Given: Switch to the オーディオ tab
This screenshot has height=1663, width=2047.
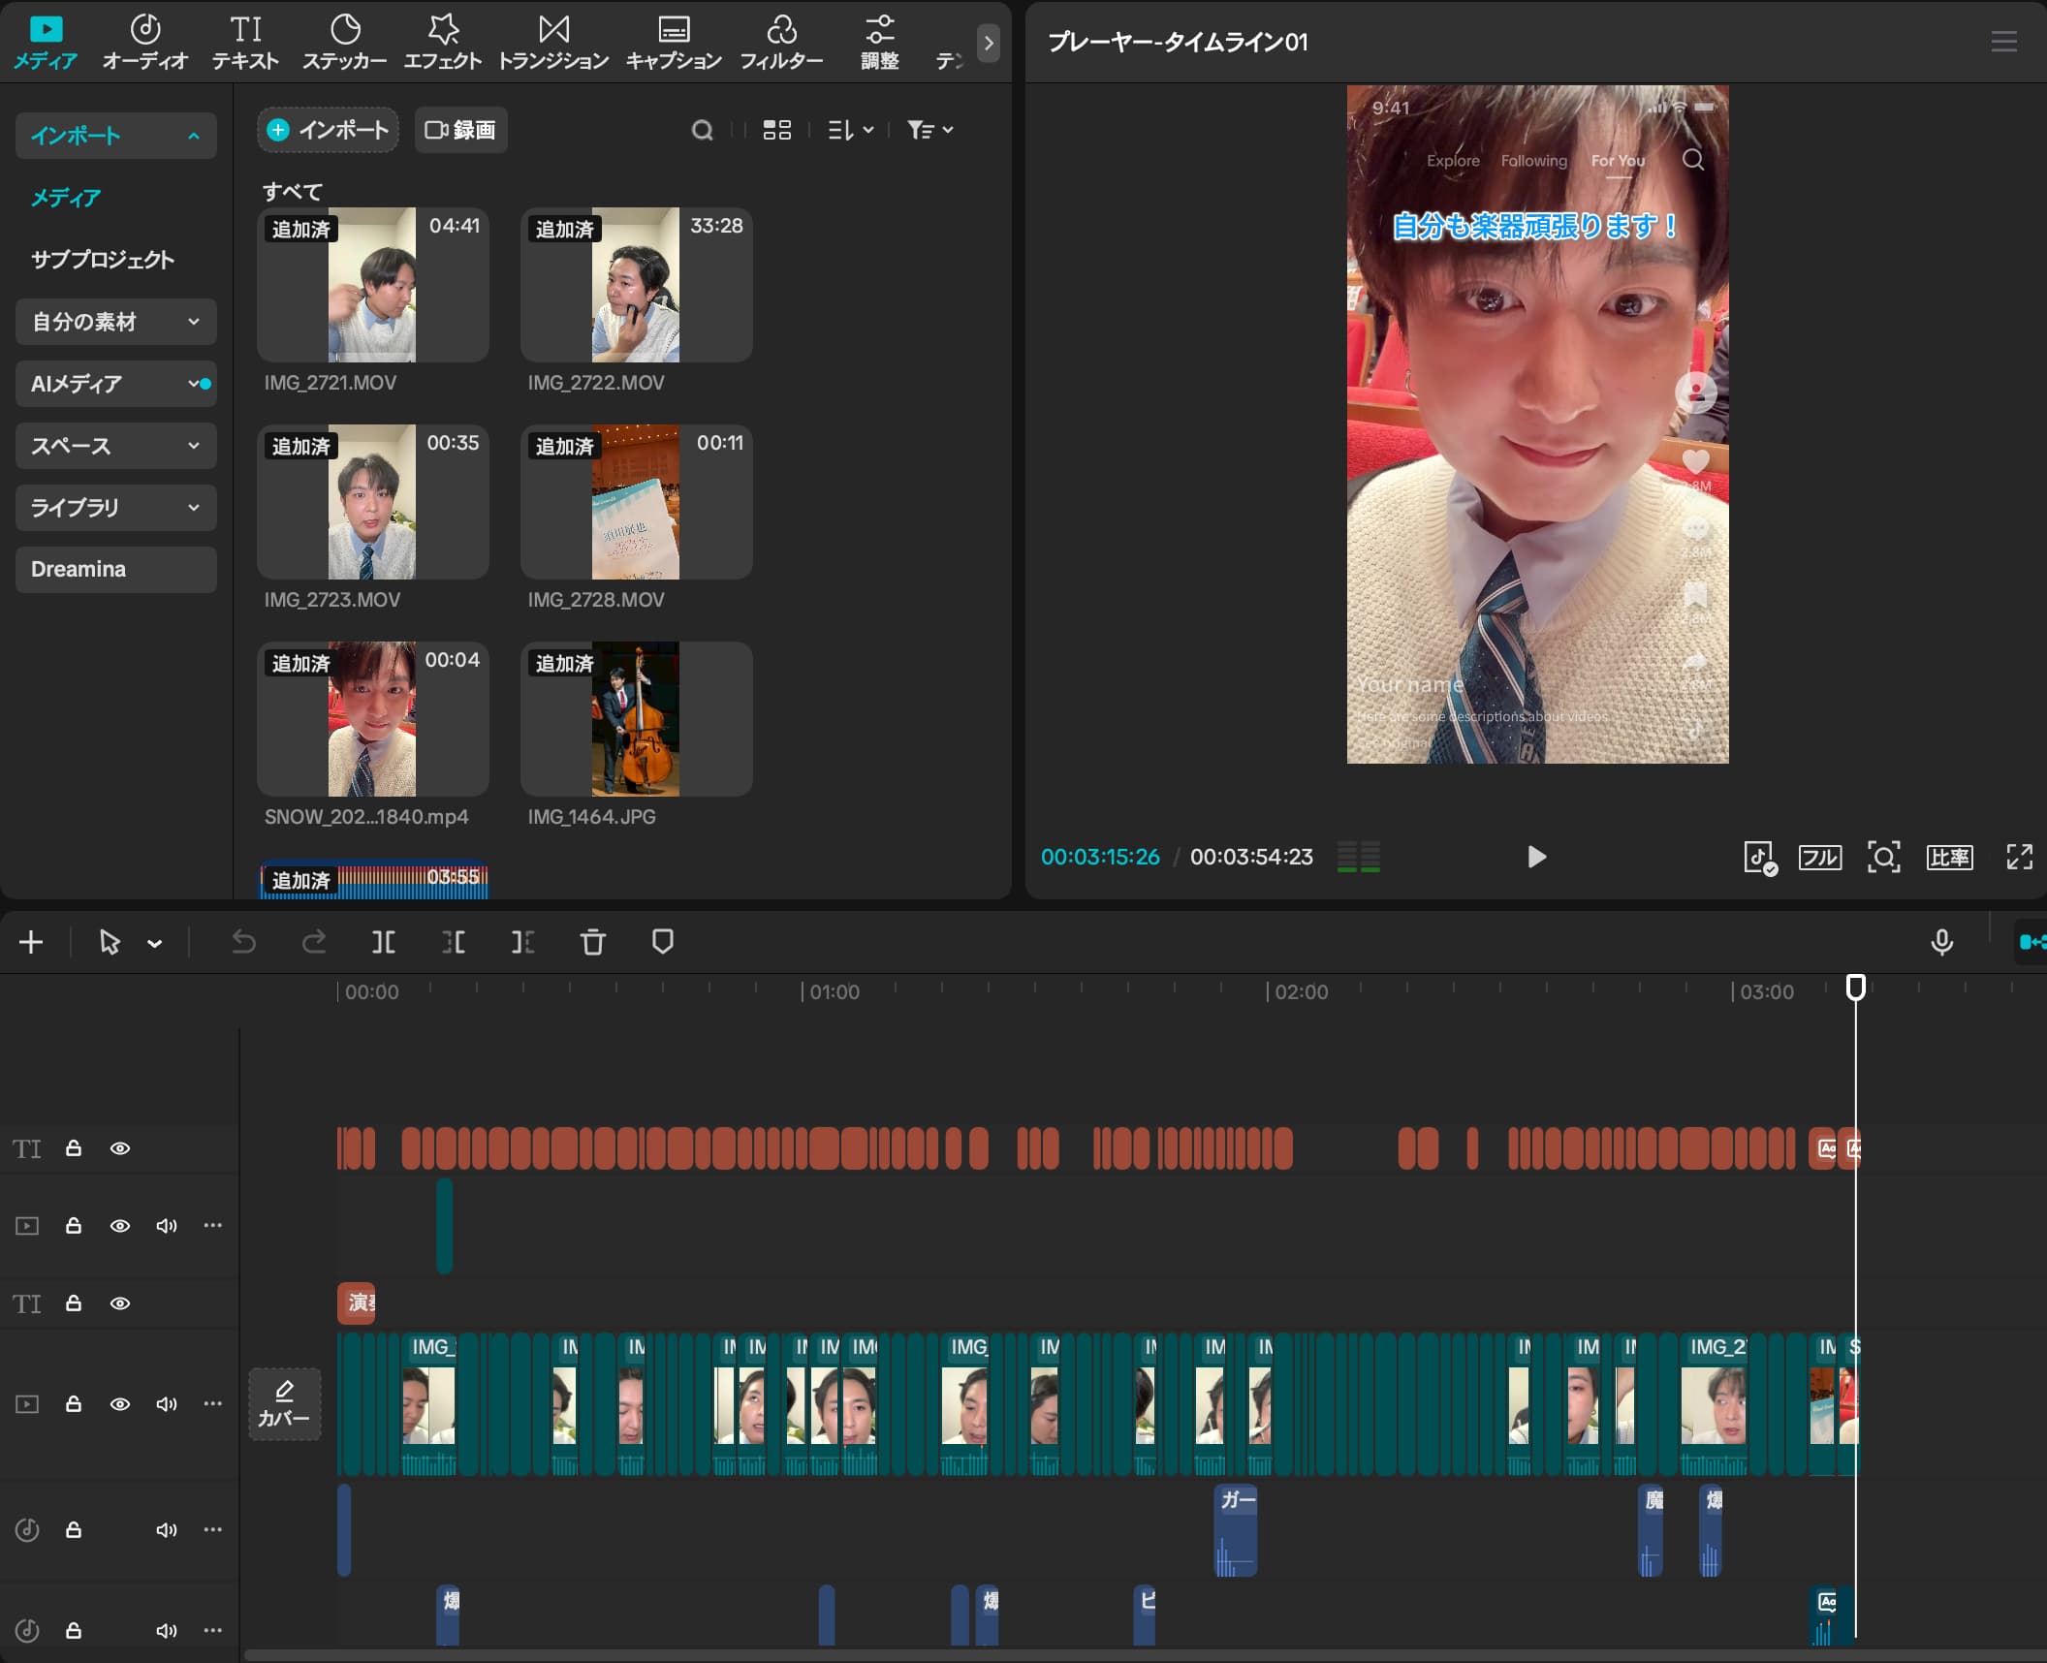Looking at the screenshot, I should (x=145, y=42).
